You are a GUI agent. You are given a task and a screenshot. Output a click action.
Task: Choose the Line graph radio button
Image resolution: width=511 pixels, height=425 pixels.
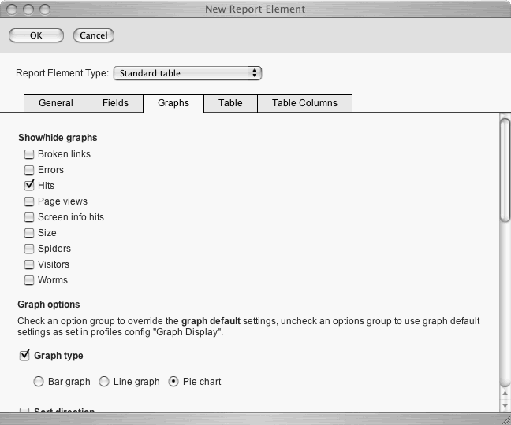(x=104, y=382)
